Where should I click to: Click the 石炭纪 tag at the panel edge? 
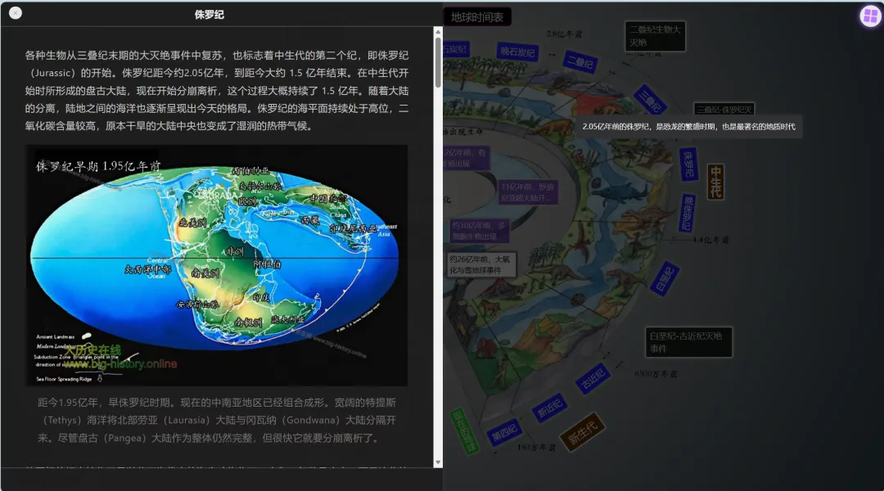pos(456,49)
